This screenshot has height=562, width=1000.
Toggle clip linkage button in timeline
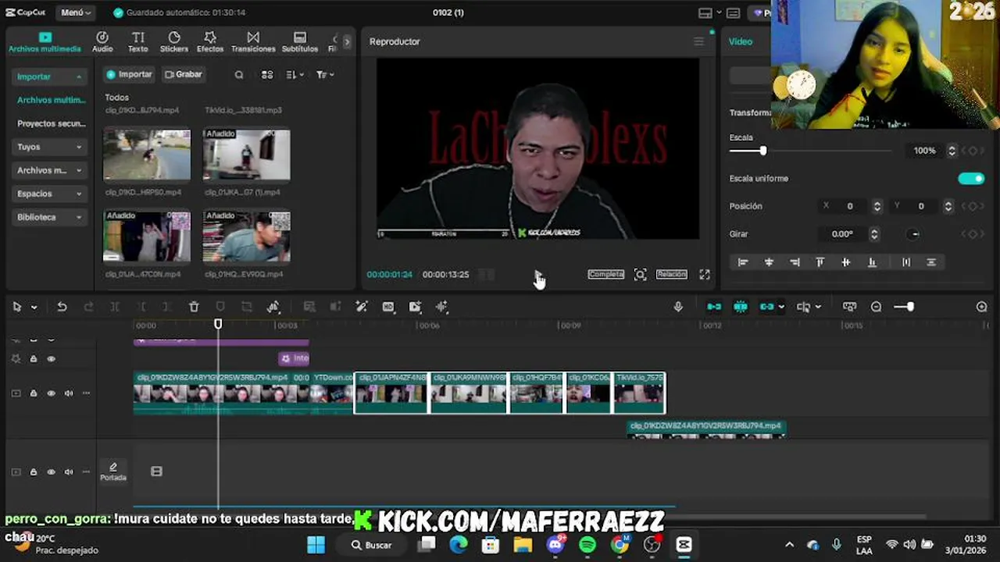(x=766, y=307)
